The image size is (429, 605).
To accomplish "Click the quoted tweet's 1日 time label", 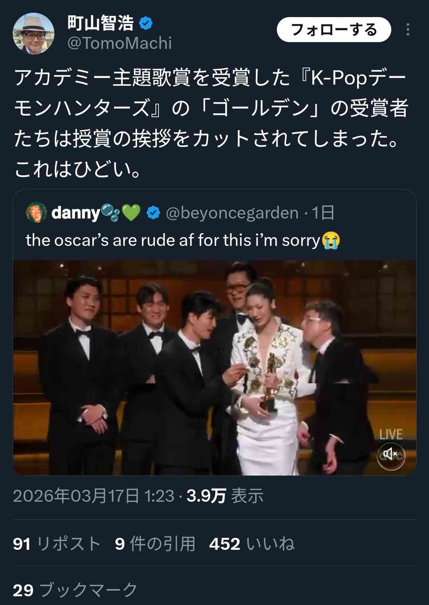I will tap(323, 213).
